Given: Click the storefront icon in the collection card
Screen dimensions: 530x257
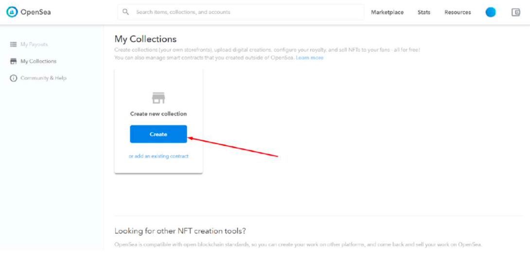Looking at the screenshot, I should pyautogui.click(x=158, y=98).
